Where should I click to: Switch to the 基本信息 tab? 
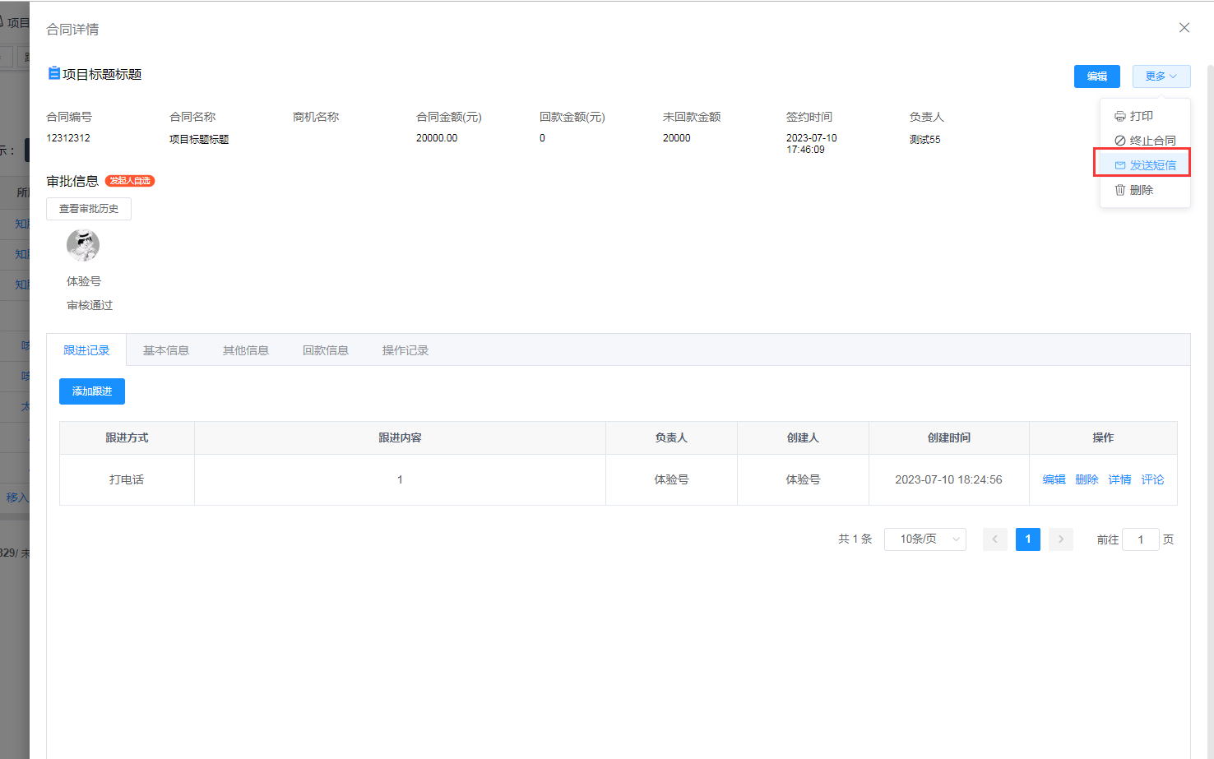(166, 350)
